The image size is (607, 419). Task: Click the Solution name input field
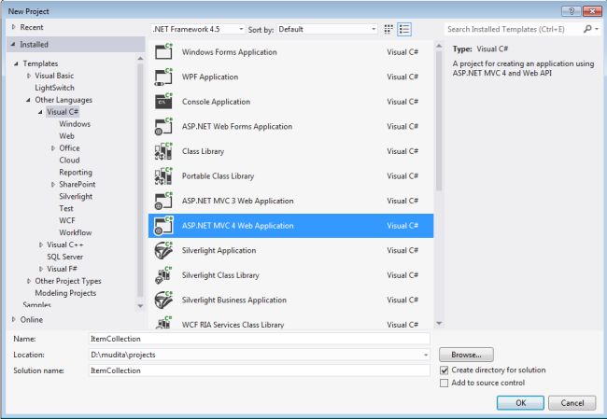pos(260,370)
